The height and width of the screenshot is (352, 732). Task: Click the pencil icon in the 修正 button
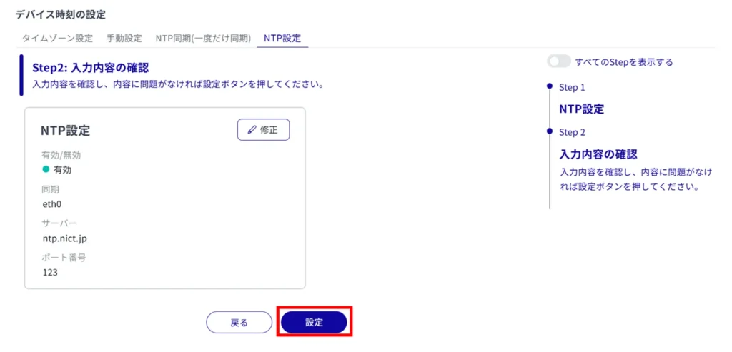pyautogui.click(x=251, y=130)
